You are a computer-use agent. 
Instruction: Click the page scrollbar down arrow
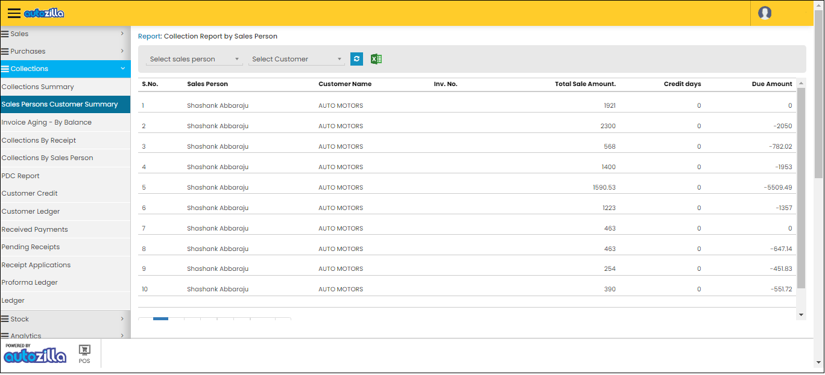click(819, 362)
